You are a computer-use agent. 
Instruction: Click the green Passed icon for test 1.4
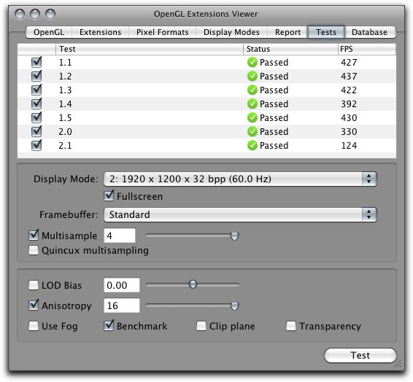coord(252,104)
